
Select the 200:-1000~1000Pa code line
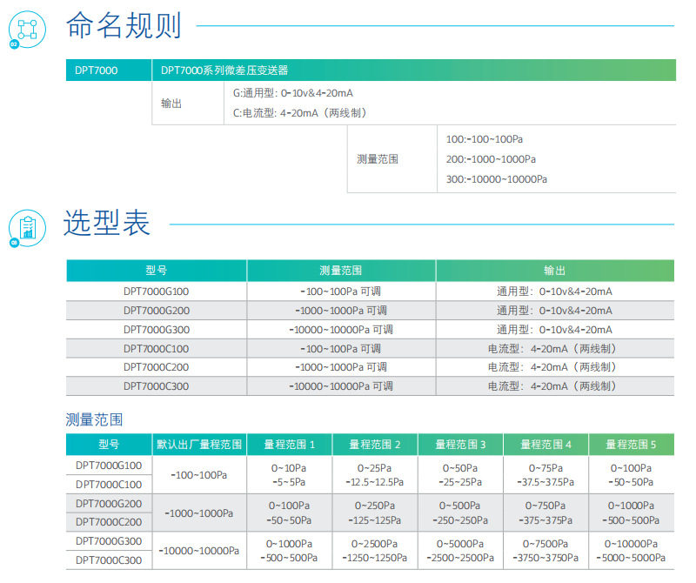pyautogui.click(x=491, y=159)
